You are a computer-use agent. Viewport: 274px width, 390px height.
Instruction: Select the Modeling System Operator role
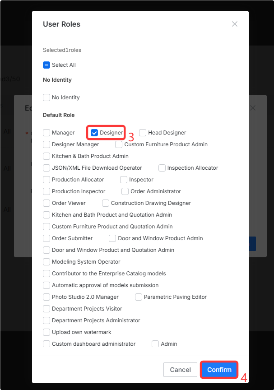[46, 262]
